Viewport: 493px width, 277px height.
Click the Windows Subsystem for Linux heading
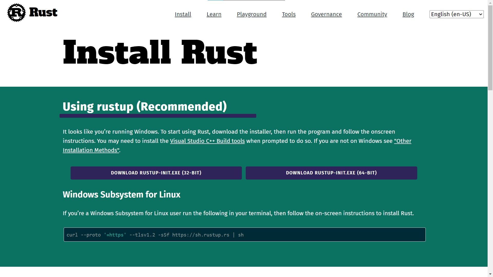click(121, 194)
